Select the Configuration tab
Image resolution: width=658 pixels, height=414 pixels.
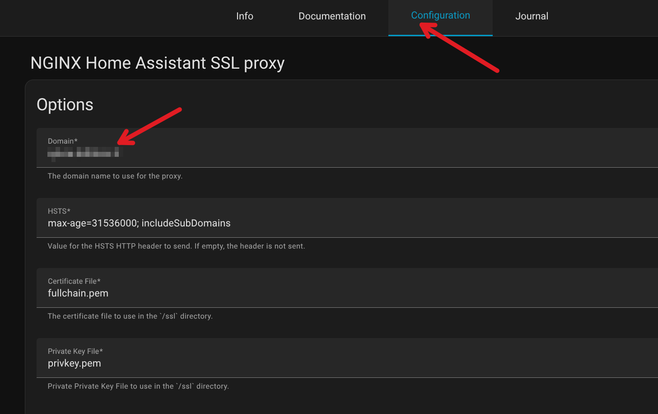click(x=440, y=16)
